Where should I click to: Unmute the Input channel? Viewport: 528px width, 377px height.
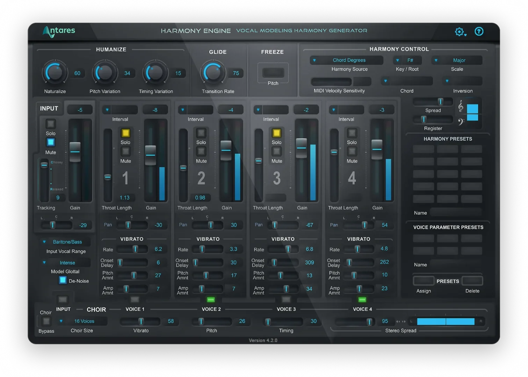point(51,142)
